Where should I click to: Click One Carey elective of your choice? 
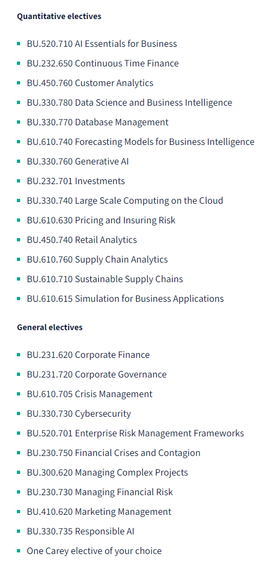pyautogui.click(x=94, y=551)
